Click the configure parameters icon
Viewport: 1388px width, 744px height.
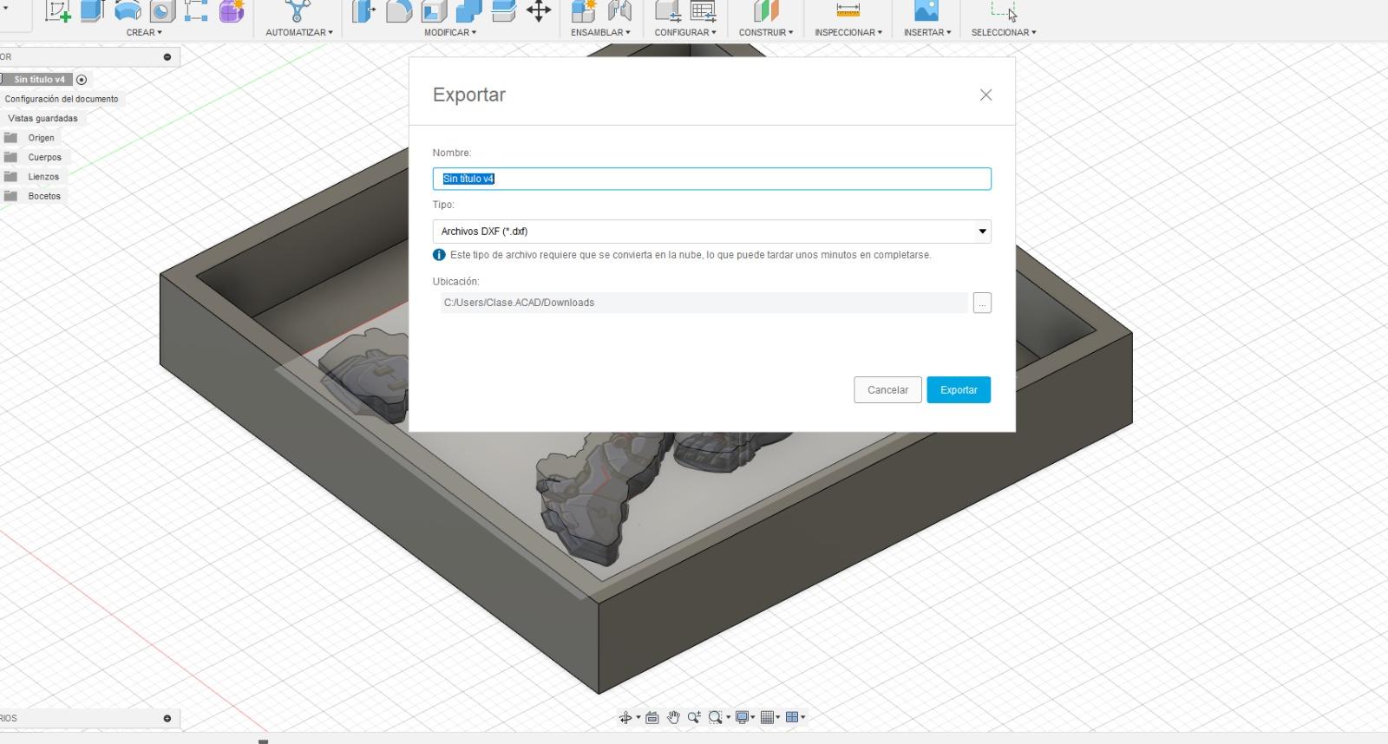point(668,10)
